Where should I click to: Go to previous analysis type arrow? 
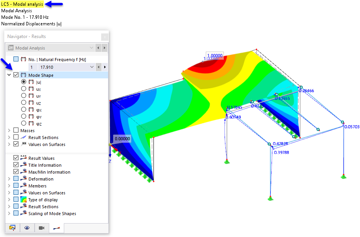coord(98,48)
